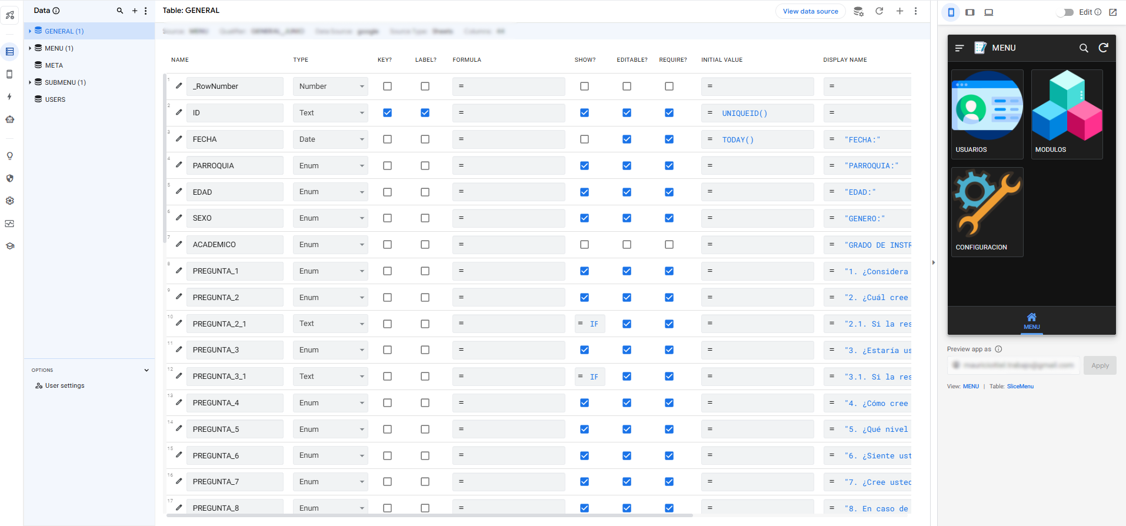Uncheck the KEY checkbox for ID row
Screen dimensions: 1126x526
coord(387,113)
